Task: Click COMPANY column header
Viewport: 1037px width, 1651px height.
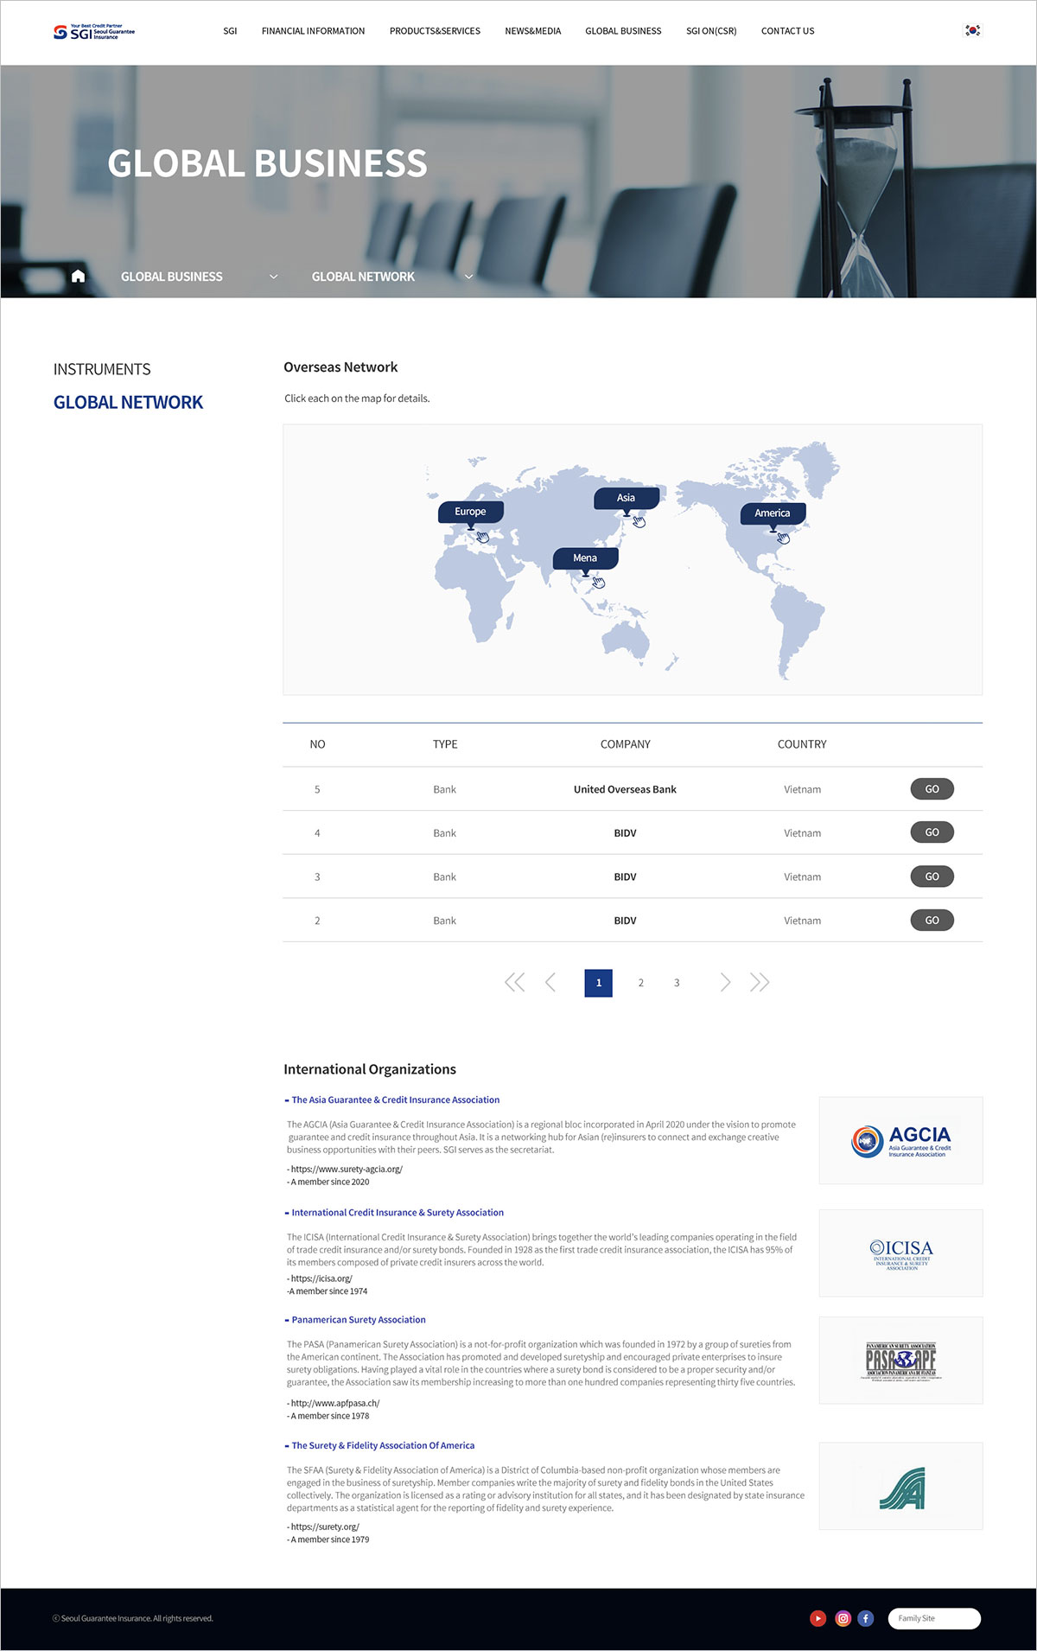Action: pos(626,744)
